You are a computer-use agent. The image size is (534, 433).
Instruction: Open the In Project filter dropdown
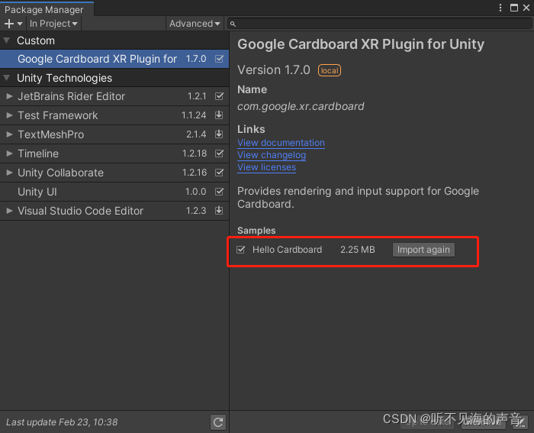[53, 24]
